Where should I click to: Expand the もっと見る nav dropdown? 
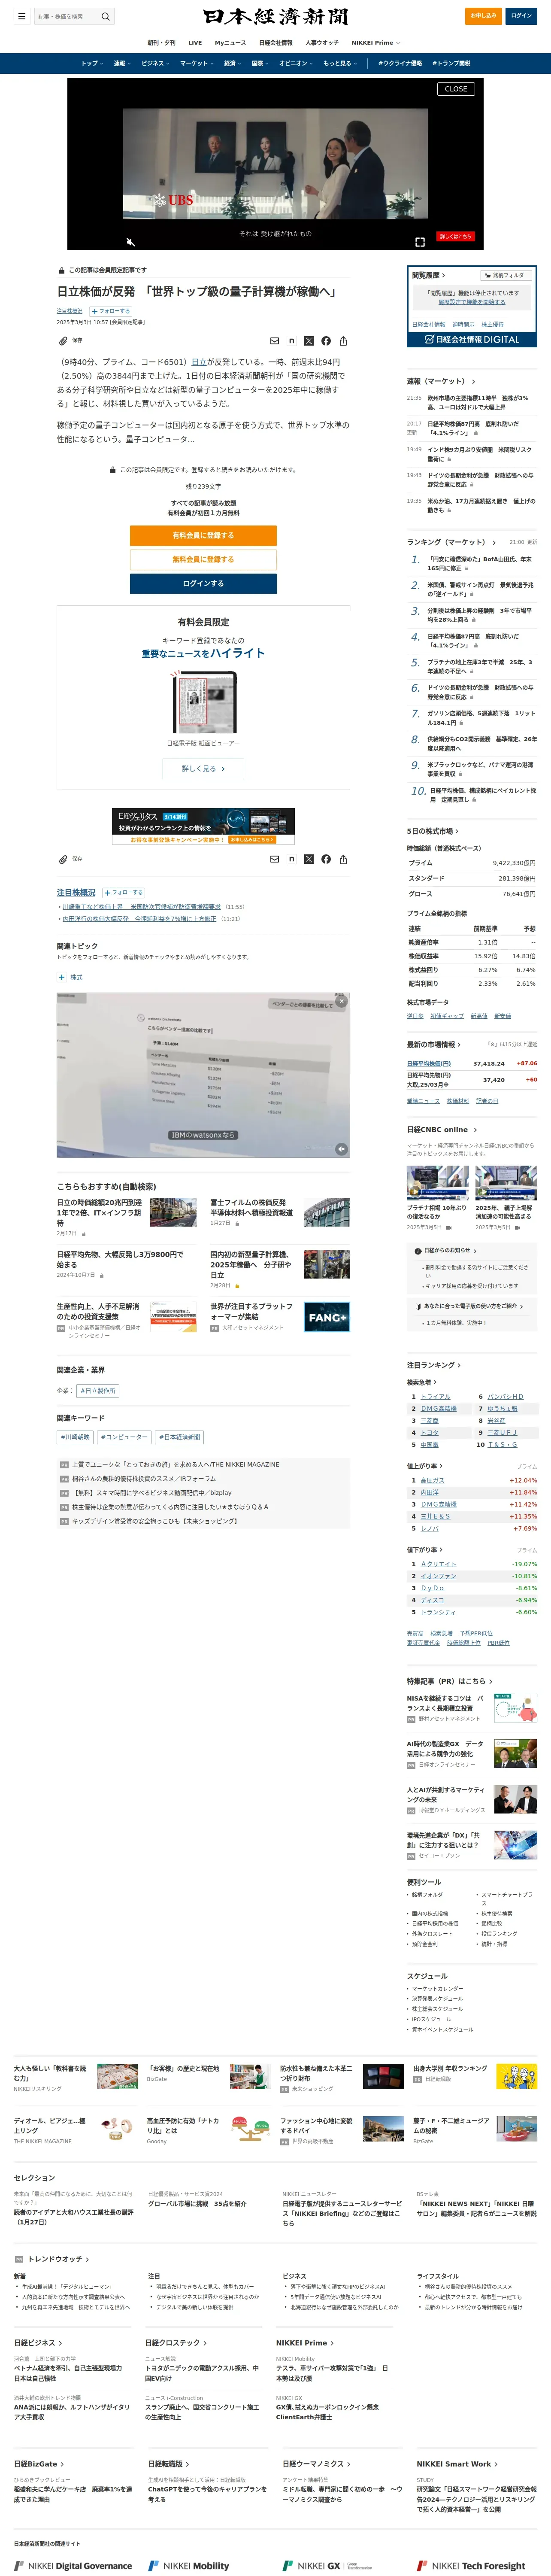click(340, 63)
